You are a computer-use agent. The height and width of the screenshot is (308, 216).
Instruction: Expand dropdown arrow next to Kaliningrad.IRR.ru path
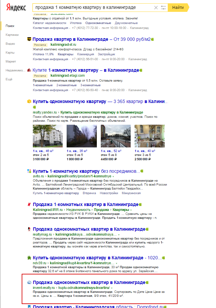[x=131, y=210]
